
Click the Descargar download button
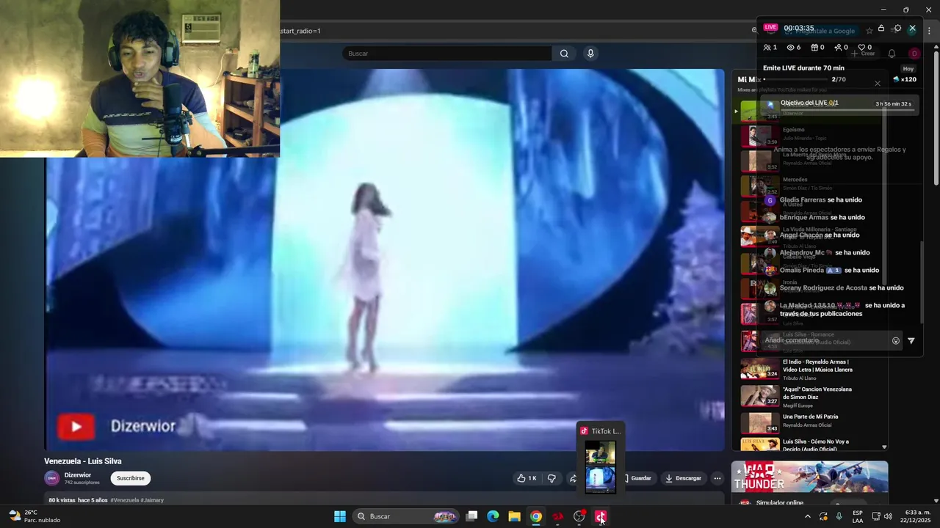(684, 478)
